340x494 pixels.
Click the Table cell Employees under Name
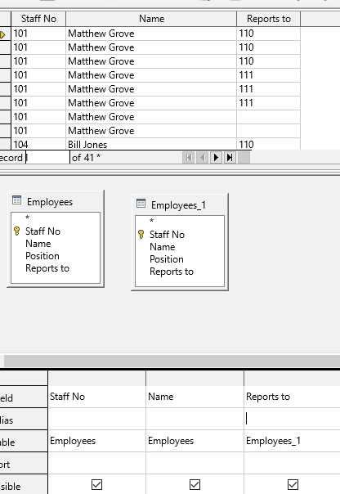point(195,441)
